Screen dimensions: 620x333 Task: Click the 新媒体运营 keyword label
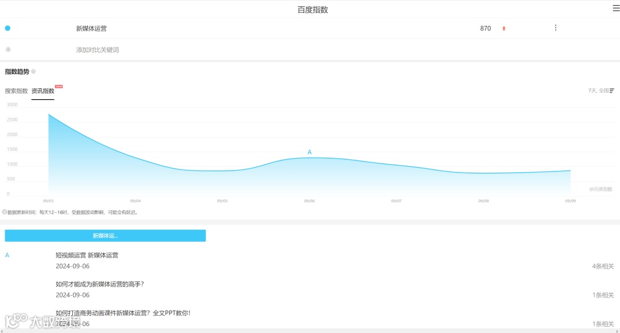pos(91,29)
